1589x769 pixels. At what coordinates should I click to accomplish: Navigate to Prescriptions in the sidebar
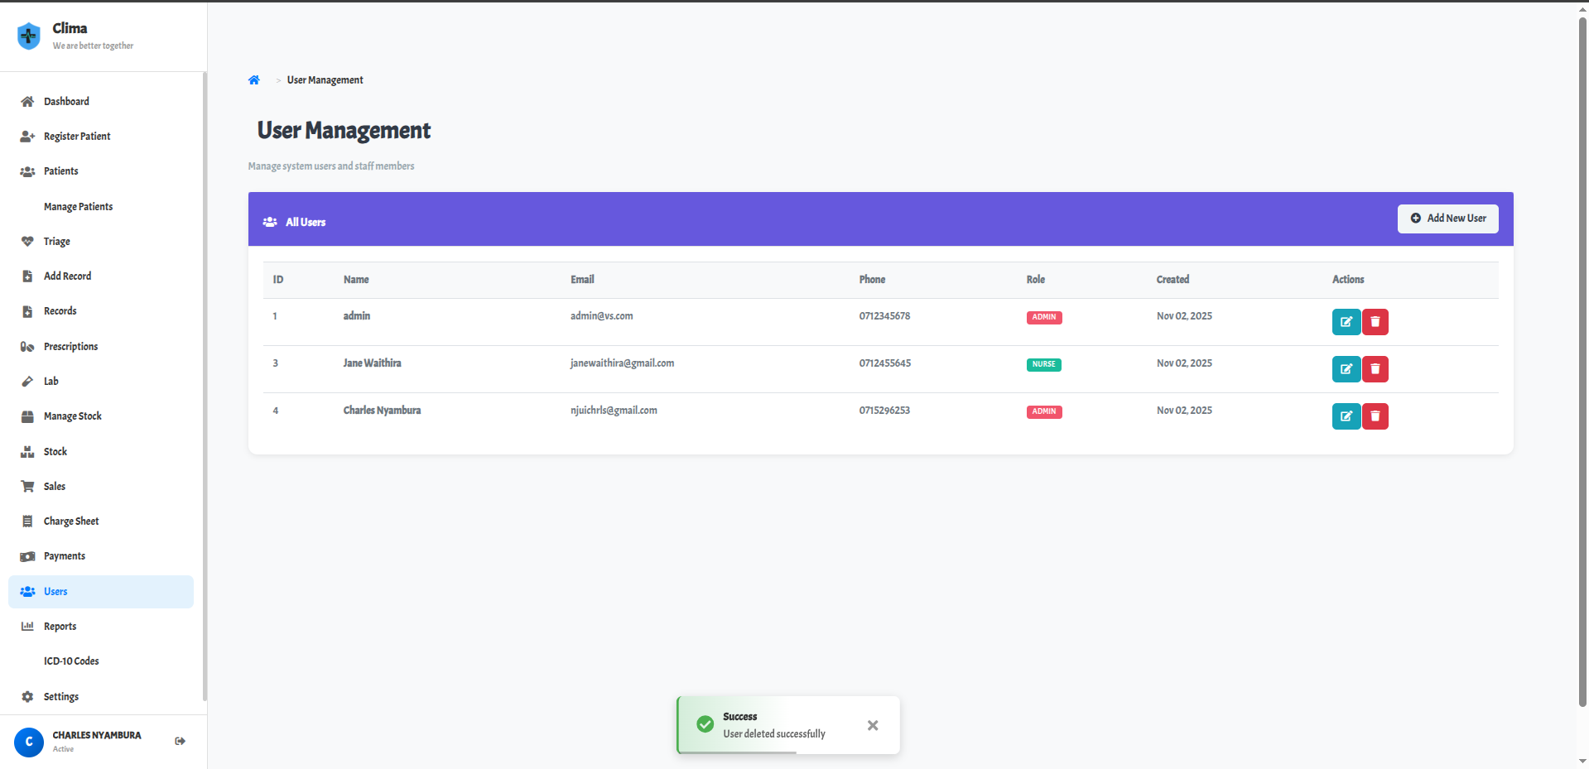tap(70, 347)
